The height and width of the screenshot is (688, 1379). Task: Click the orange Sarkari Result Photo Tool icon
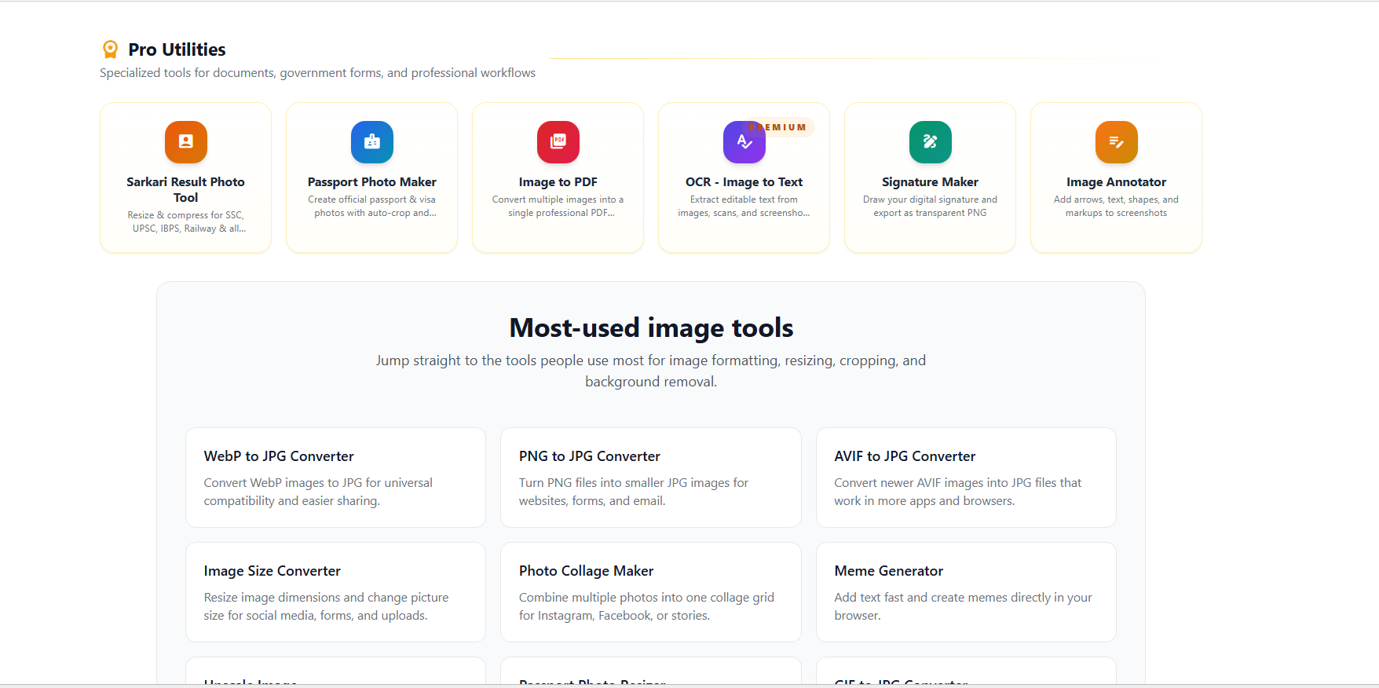(x=186, y=142)
